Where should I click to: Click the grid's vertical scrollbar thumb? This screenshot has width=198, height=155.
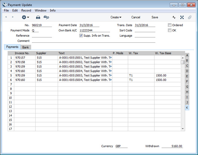[x=183, y=62]
